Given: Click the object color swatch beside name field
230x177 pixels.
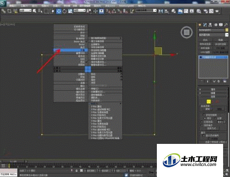Looking at the screenshot, I should (x=227, y=30).
